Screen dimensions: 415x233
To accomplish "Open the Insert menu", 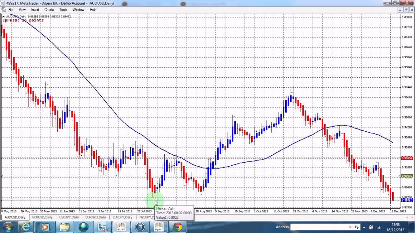I will (x=35, y=10).
